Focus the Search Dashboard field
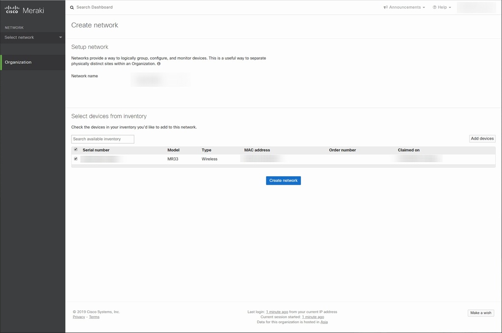This screenshot has width=502, height=333. tap(95, 7)
